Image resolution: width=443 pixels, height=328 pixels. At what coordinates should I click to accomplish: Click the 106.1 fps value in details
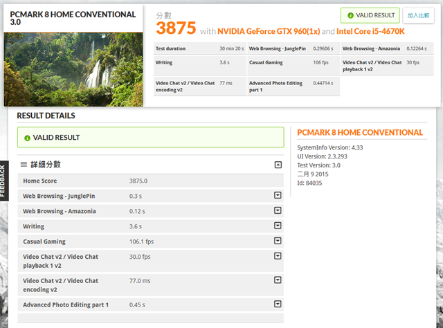click(x=141, y=242)
